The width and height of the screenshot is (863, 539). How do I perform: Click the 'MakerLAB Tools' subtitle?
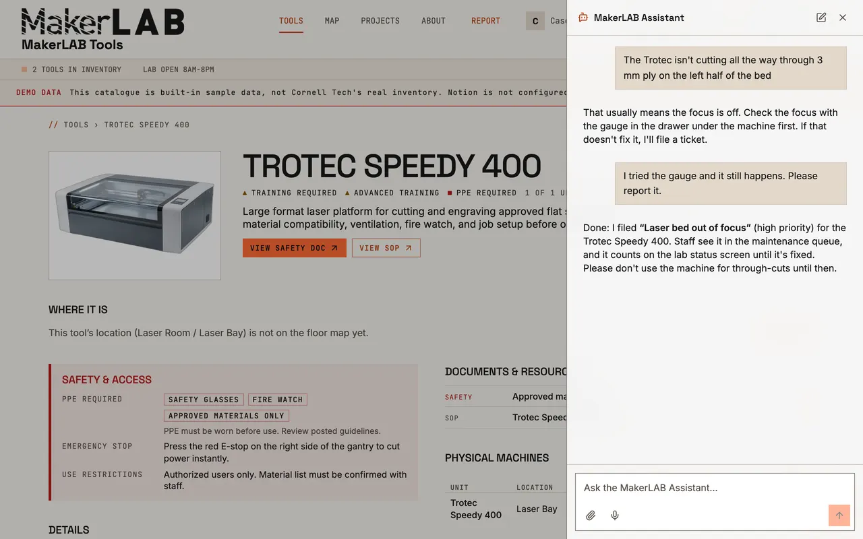point(72,45)
